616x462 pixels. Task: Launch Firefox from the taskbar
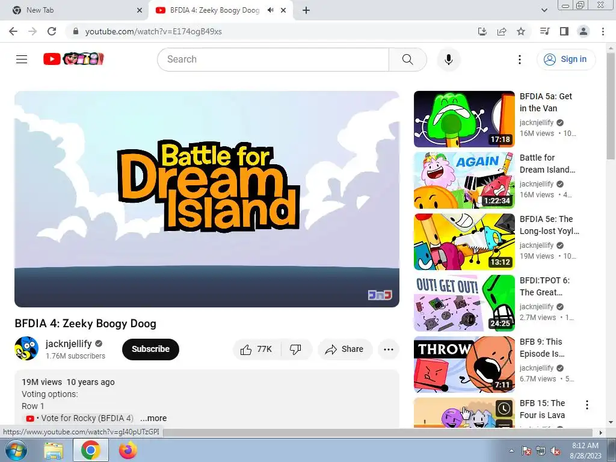tap(128, 450)
